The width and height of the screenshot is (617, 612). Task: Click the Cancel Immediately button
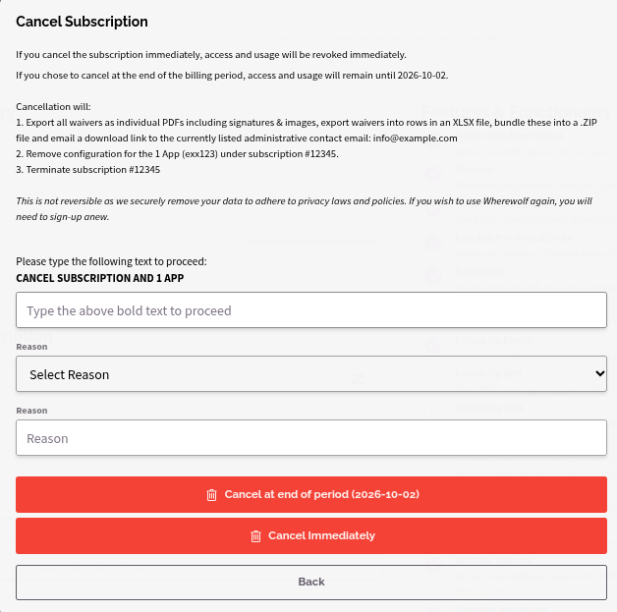[x=311, y=535]
